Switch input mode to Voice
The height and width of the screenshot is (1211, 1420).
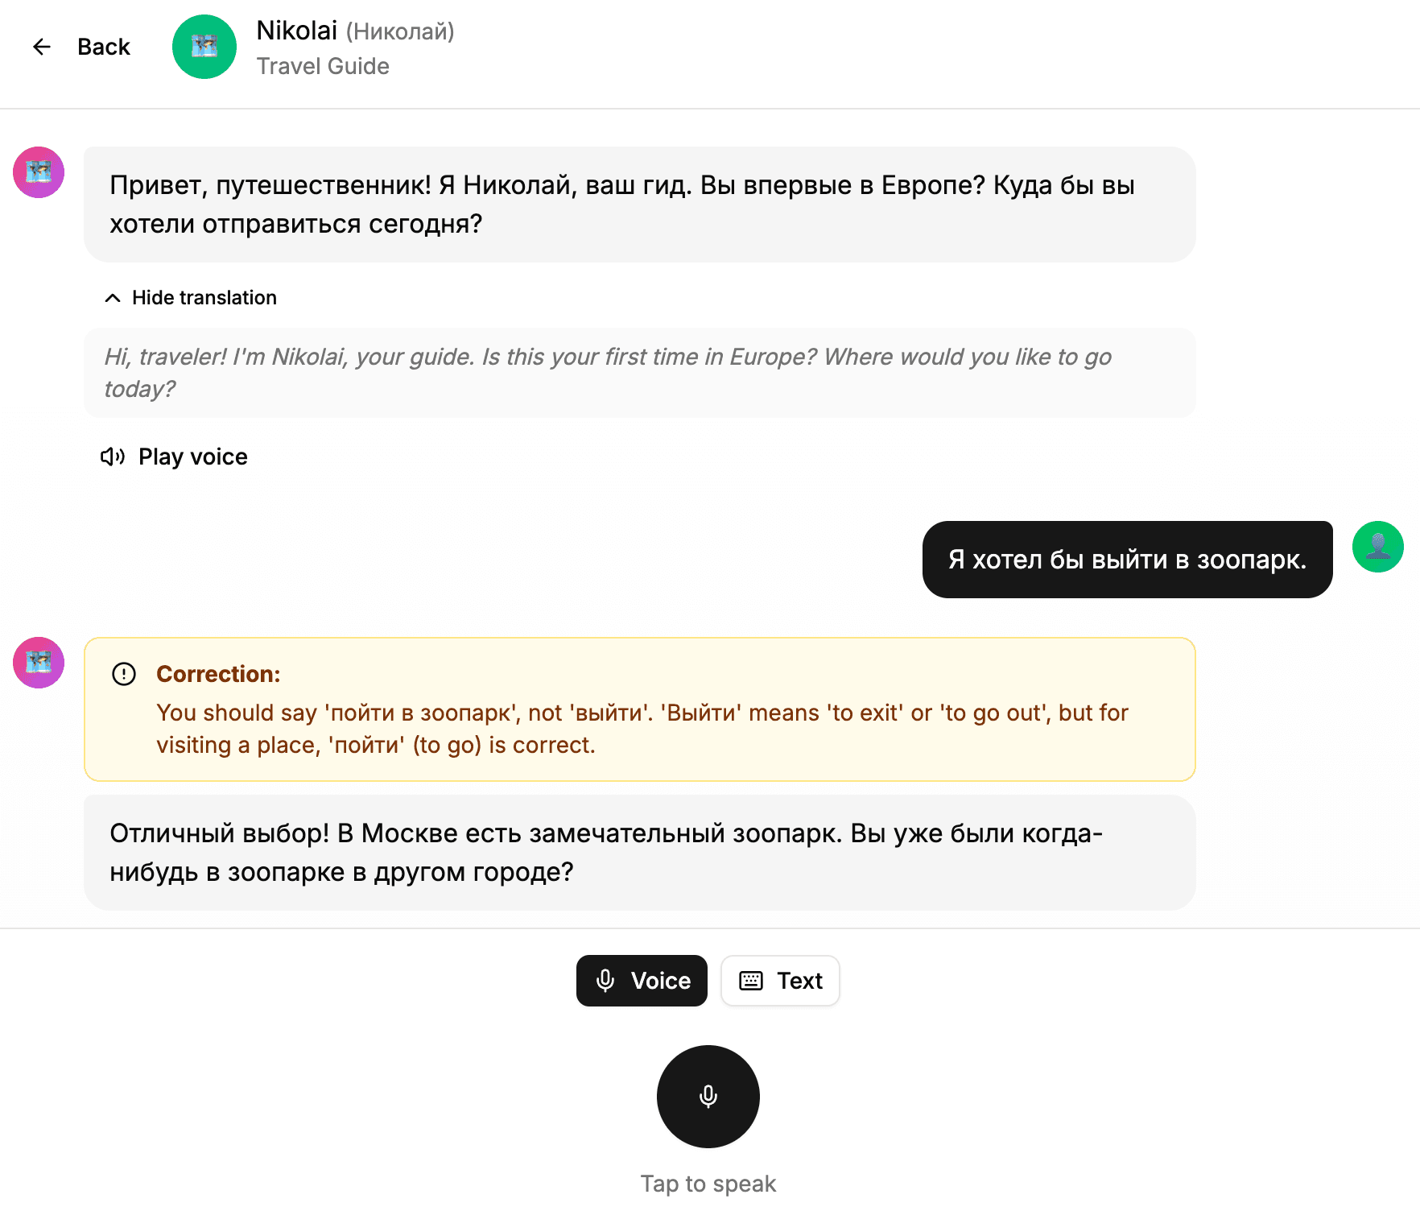tap(642, 981)
